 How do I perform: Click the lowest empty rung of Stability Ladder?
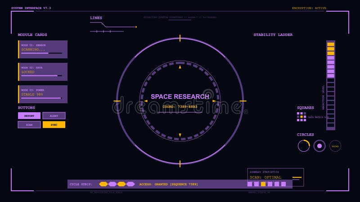[331, 125]
